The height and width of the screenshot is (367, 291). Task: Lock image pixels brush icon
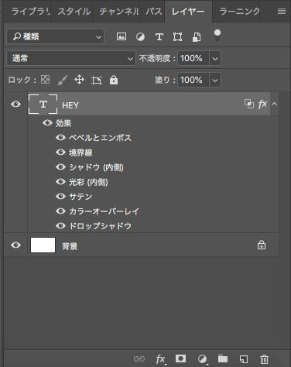pyautogui.click(x=63, y=80)
